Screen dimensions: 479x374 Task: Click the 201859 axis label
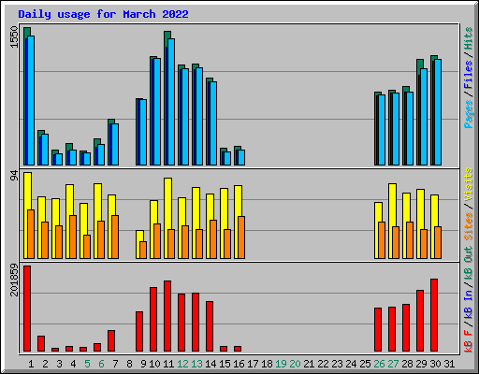point(14,280)
